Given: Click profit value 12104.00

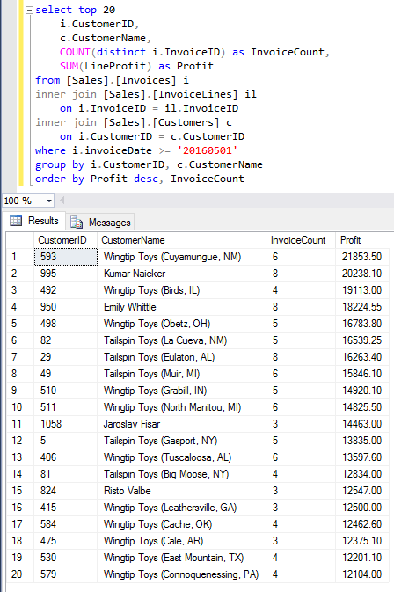Looking at the screenshot, I should pos(362,574).
